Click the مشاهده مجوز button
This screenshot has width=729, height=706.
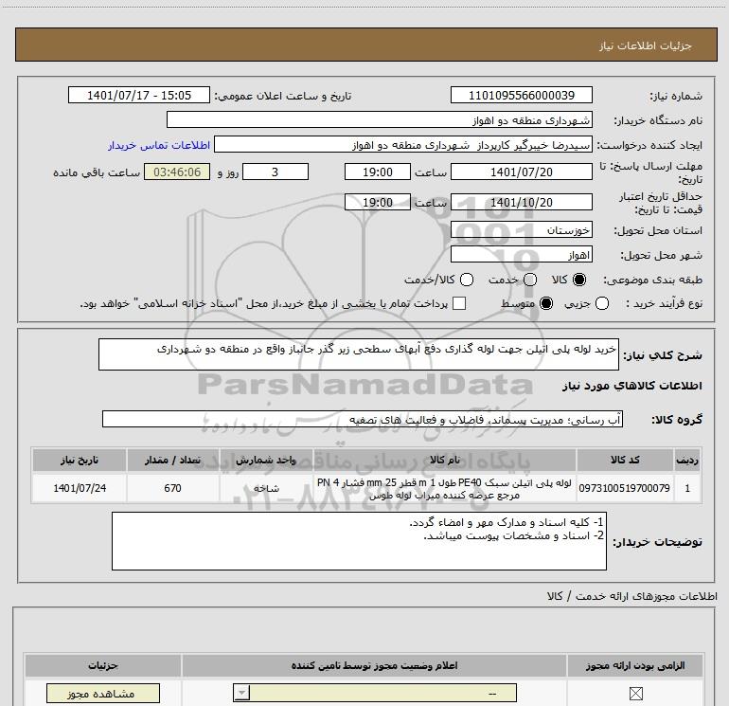[103, 694]
